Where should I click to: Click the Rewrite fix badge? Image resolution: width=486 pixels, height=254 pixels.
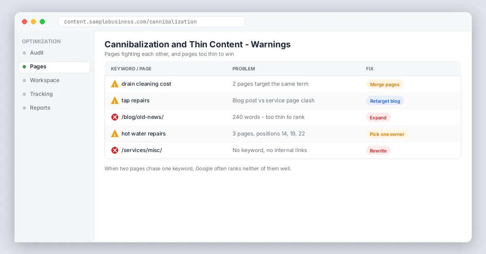pyautogui.click(x=378, y=151)
